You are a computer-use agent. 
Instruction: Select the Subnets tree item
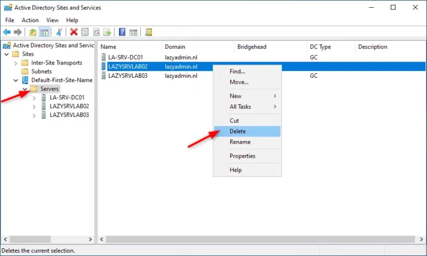(41, 71)
